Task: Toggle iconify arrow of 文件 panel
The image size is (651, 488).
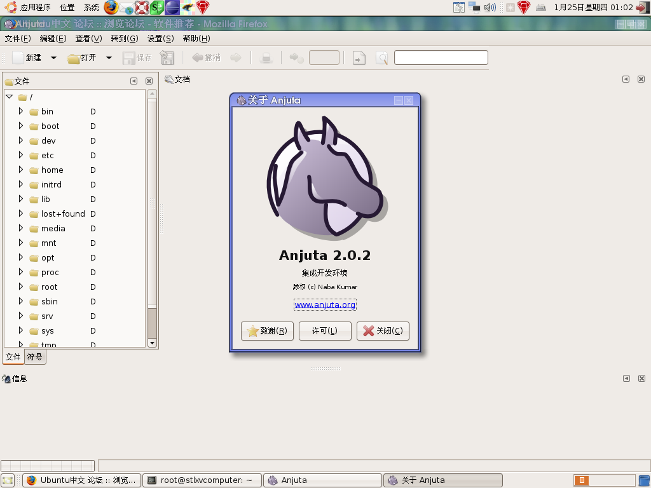Action: point(134,81)
